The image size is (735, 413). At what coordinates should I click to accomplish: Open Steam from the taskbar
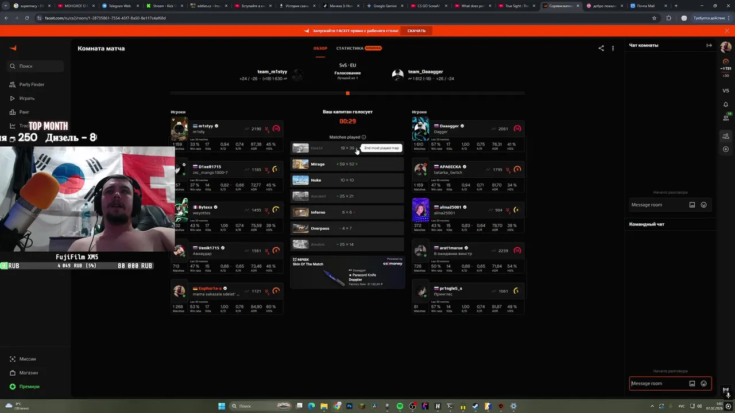[x=475, y=406]
